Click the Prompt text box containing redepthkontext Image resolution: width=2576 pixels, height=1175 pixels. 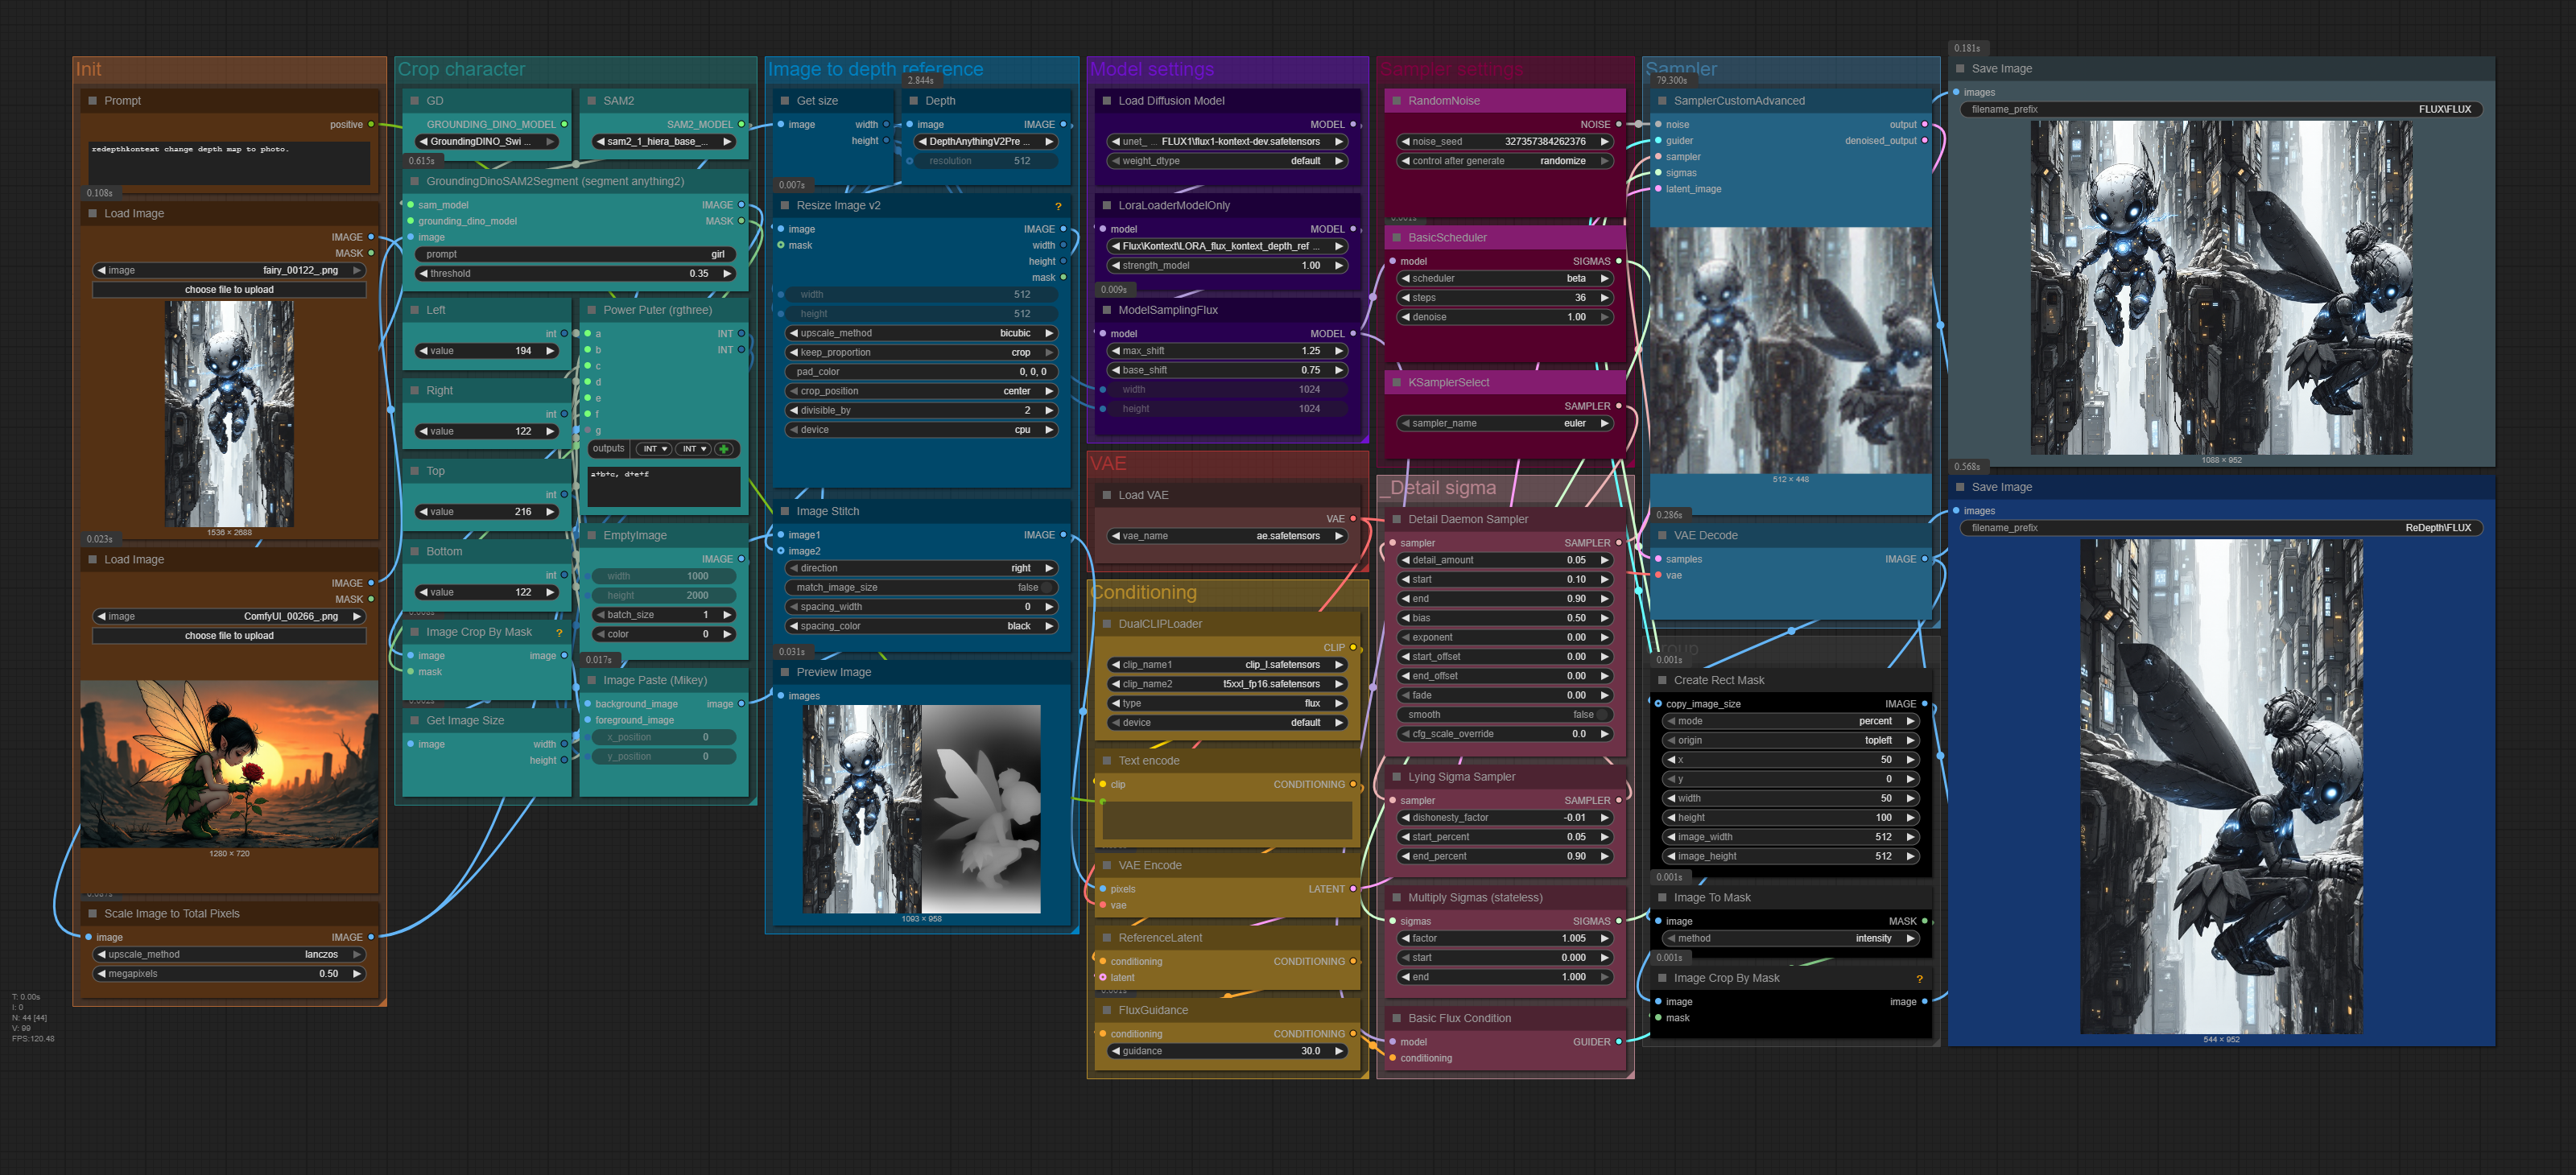pos(229,162)
